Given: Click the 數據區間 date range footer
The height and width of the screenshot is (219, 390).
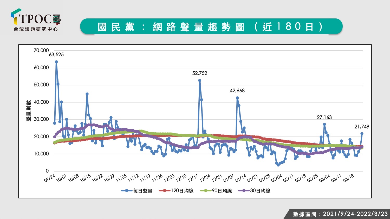Looking at the screenshot, I should [340, 214].
